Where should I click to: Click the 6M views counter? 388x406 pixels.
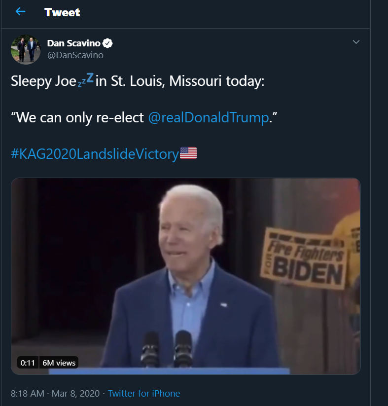[59, 363]
